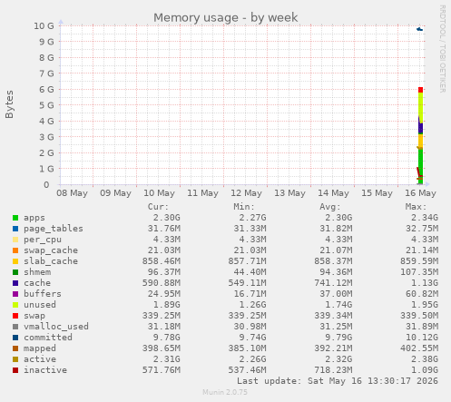Screen dimensions: 451x402
Task: Click the '5 G' y-axis label
Action: click(x=46, y=105)
